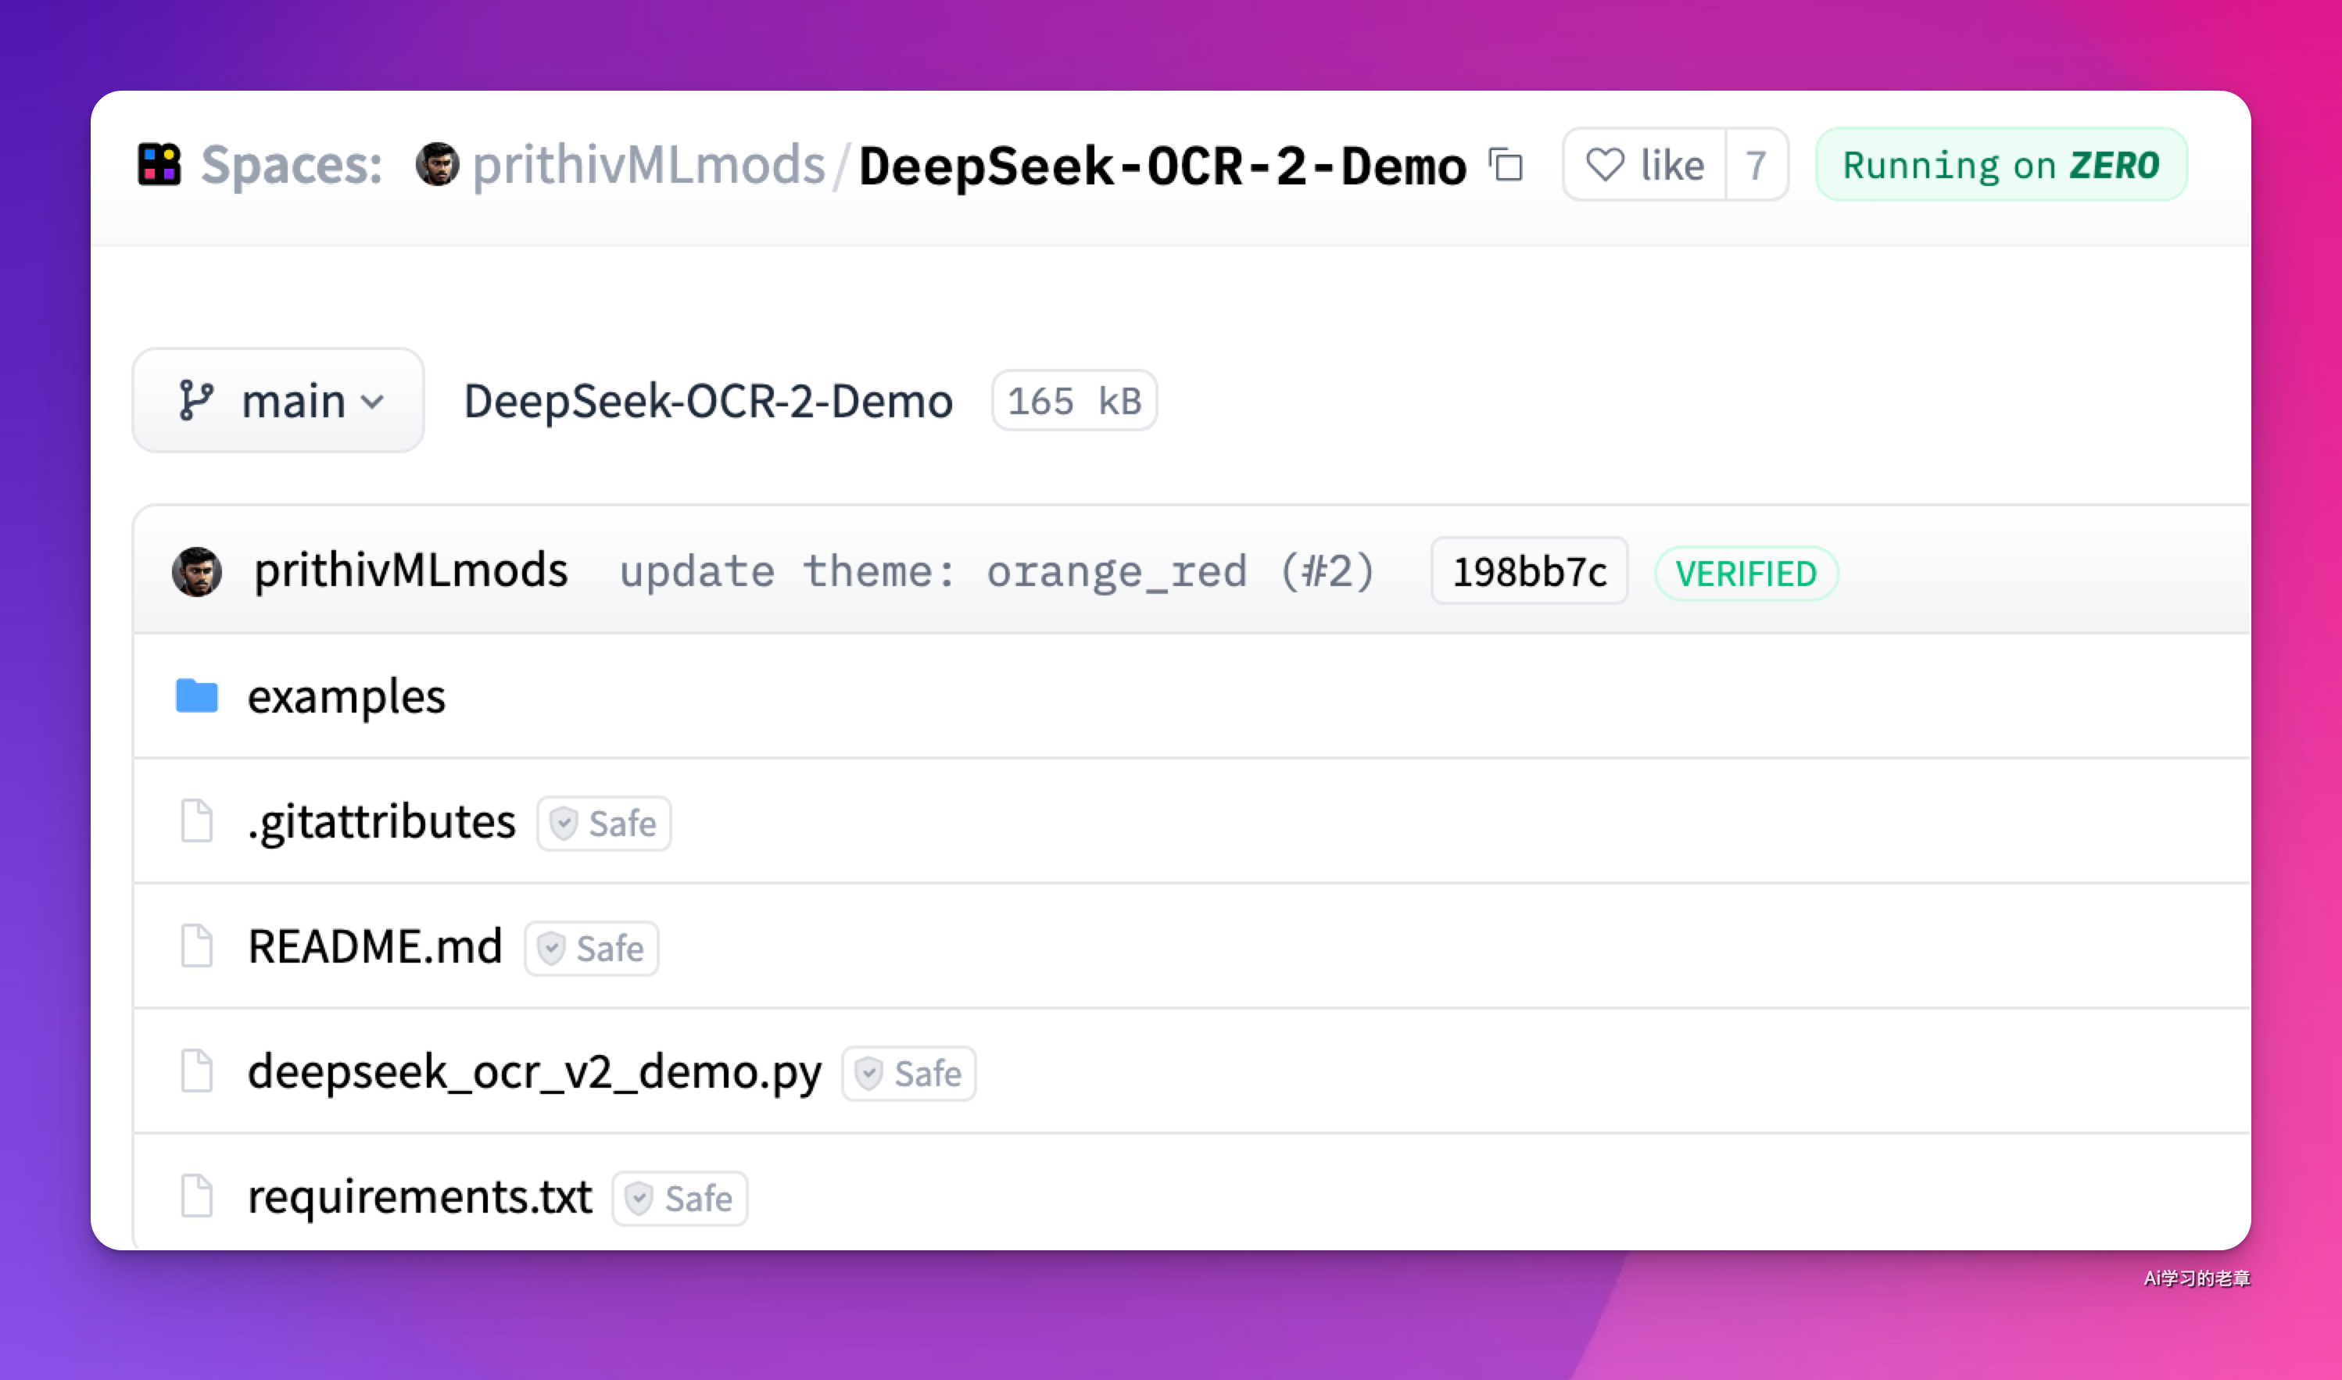Click the git branch icon on main selector
The height and width of the screenshot is (1380, 2342).
click(195, 401)
